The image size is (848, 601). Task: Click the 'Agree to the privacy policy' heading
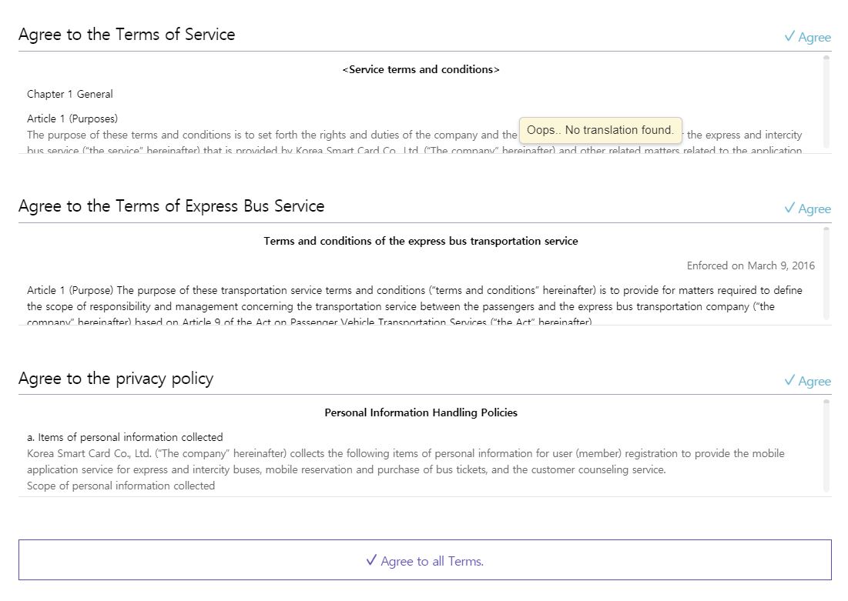116,379
